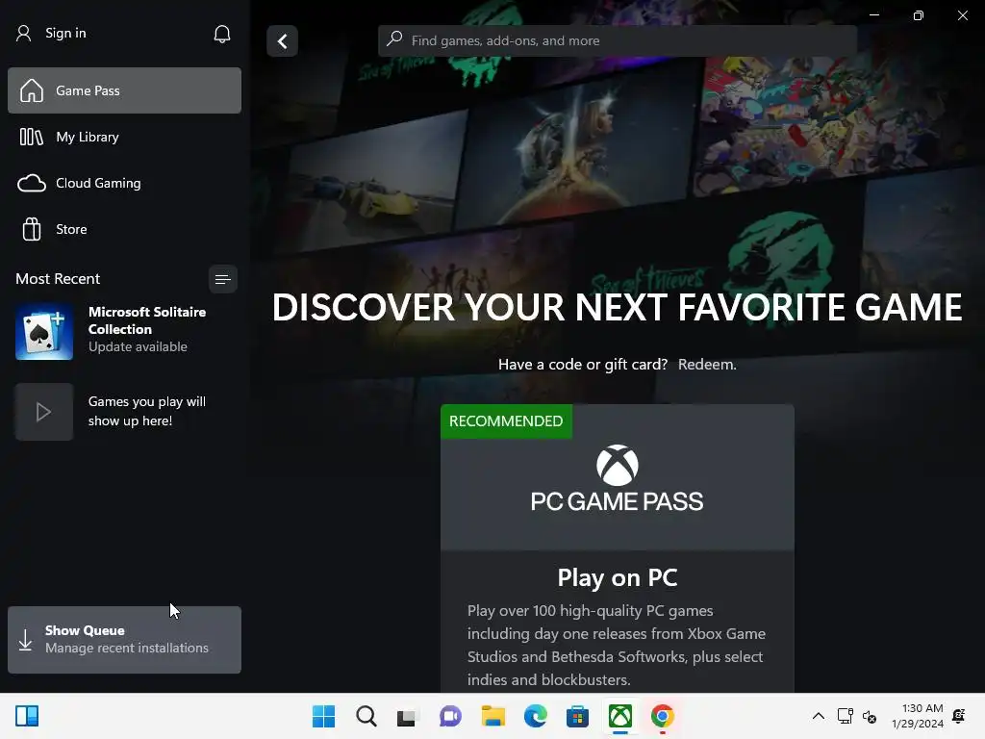Click the Xbox logo on PC Game Pass card
Image resolution: width=985 pixels, height=739 pixels.
(x=617, y=466)
